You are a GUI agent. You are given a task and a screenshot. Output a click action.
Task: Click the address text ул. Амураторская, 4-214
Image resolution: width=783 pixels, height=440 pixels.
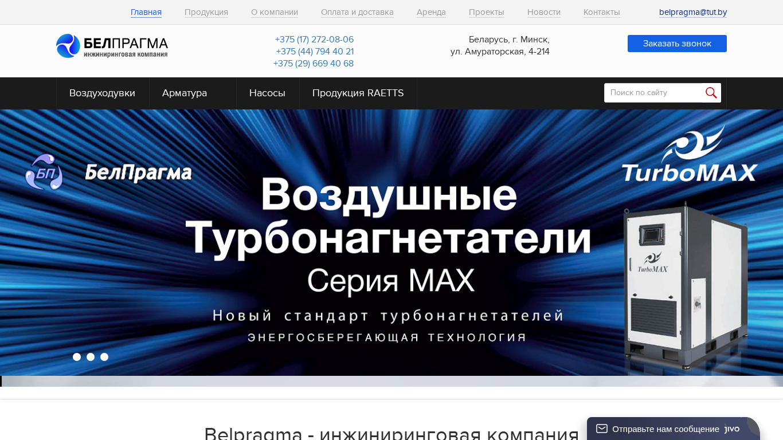click(x=500, y=52)
